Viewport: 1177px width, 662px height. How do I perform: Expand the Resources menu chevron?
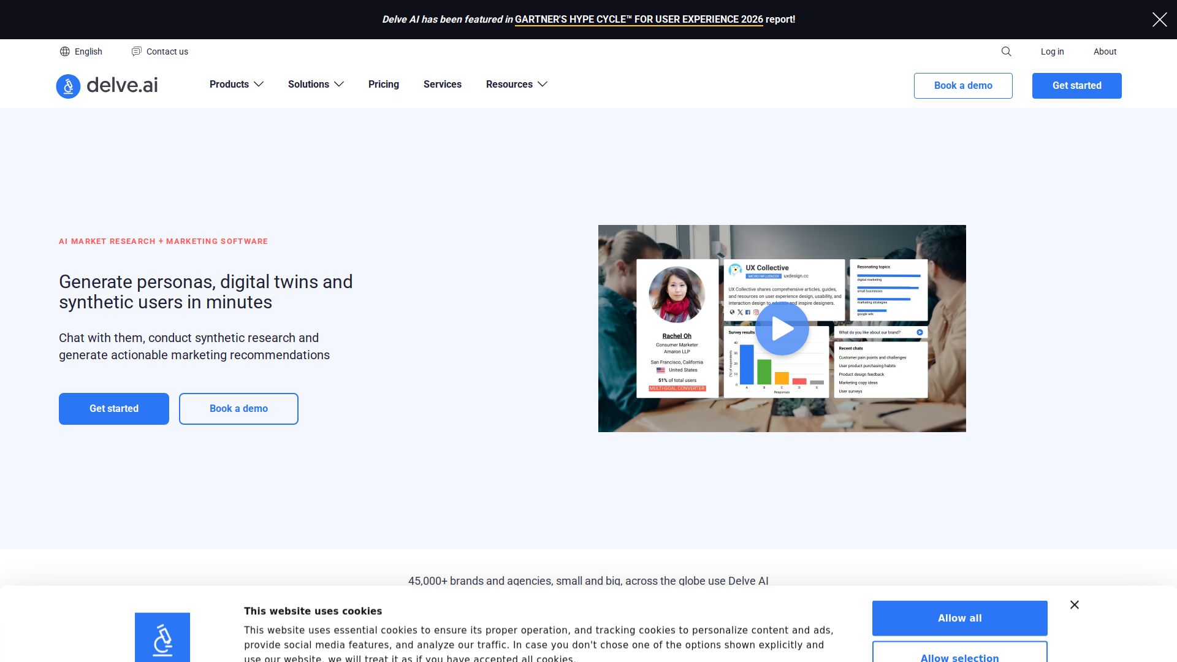click(x=543, y=85)
